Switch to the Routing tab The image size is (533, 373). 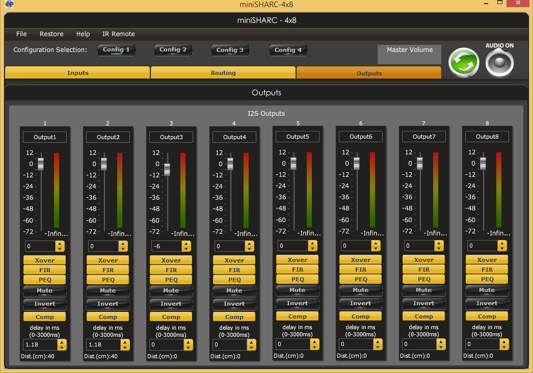coord(223,73)
